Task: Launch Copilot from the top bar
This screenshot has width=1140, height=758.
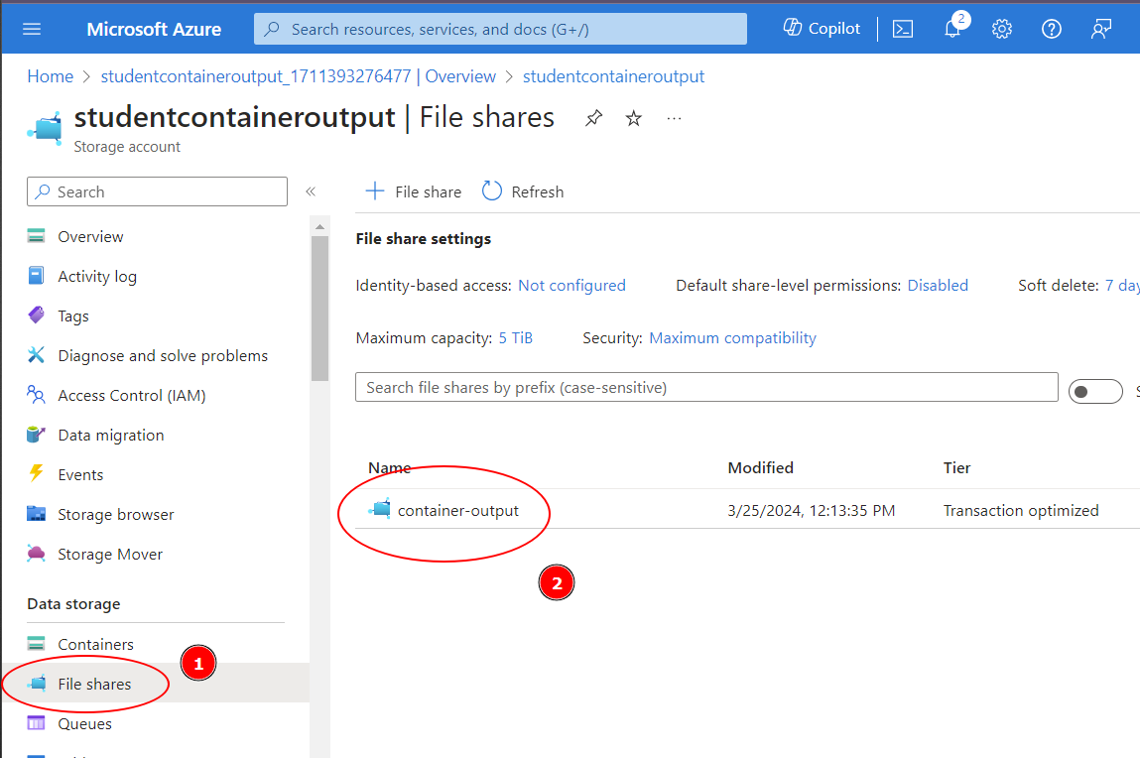Action: [821, 28]
